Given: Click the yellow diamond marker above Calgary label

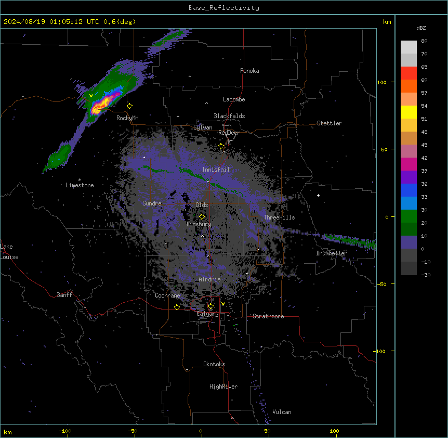Looking at the screenshot, I should pos(210,306).
